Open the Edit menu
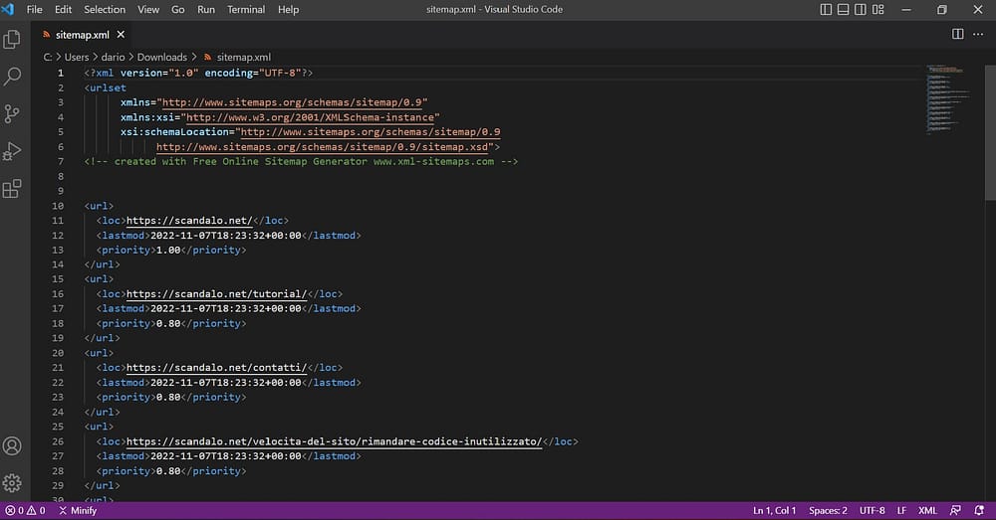This screenshot has width=996, height=520. tap(63, 10)
